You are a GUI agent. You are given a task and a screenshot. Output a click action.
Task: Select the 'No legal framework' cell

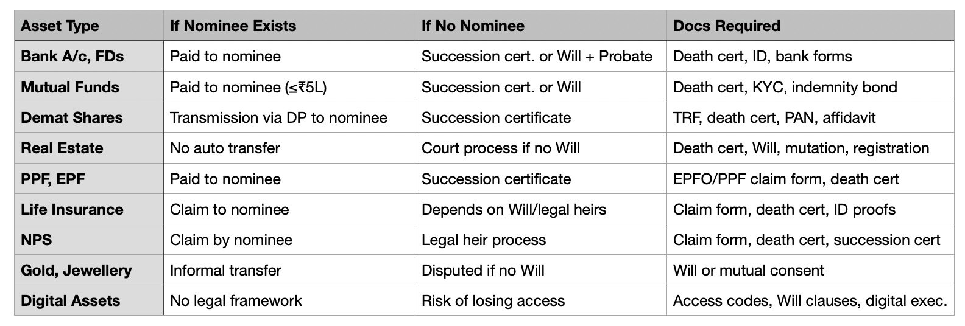(236, 301)
